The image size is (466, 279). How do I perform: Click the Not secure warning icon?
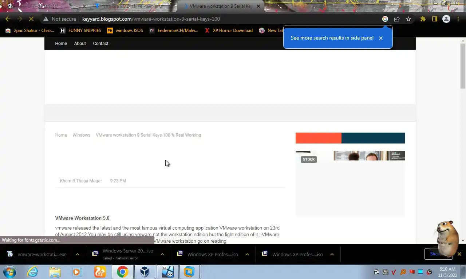point(46,19)
